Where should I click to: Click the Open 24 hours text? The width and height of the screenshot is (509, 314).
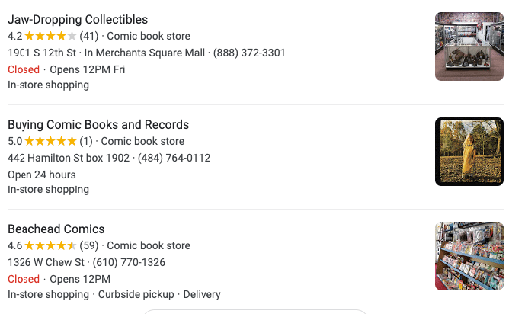pos(42,175)
